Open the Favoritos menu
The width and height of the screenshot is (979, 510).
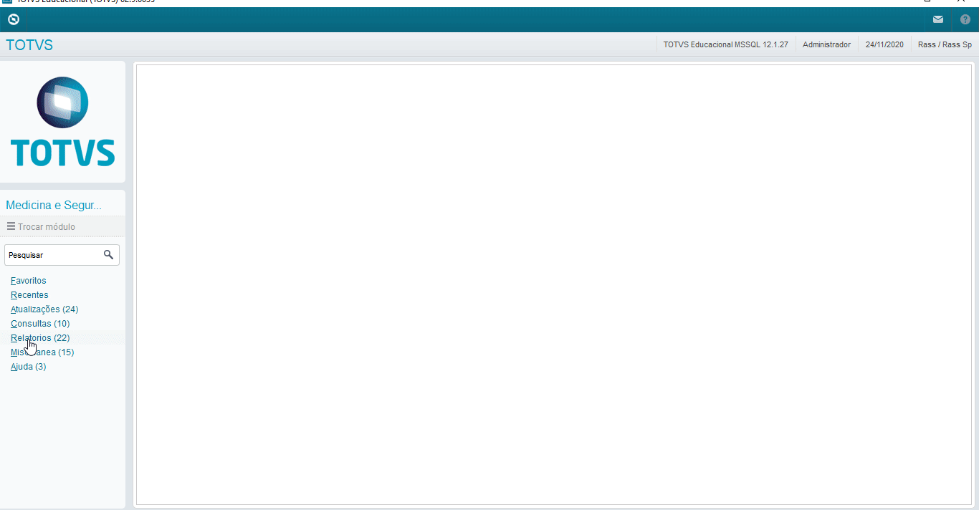[29, 281]
